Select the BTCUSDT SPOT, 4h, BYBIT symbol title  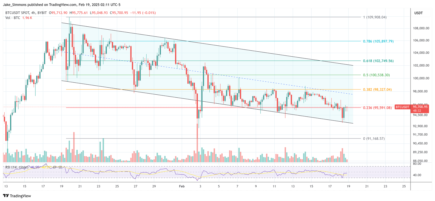click(x=26, y=13)
